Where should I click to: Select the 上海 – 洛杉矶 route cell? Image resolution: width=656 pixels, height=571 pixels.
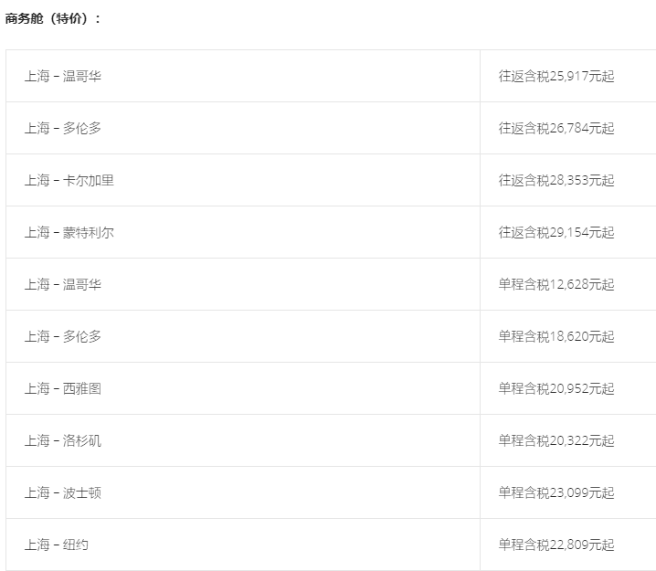pos(63,441)
